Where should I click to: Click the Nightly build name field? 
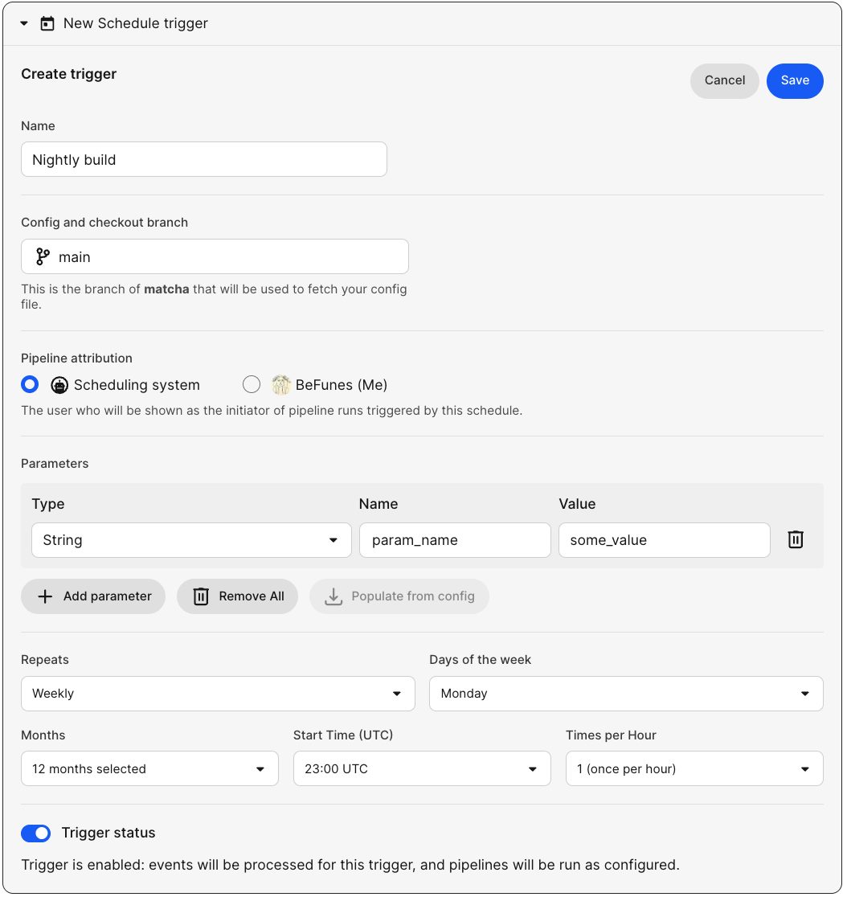coord(203,159)
